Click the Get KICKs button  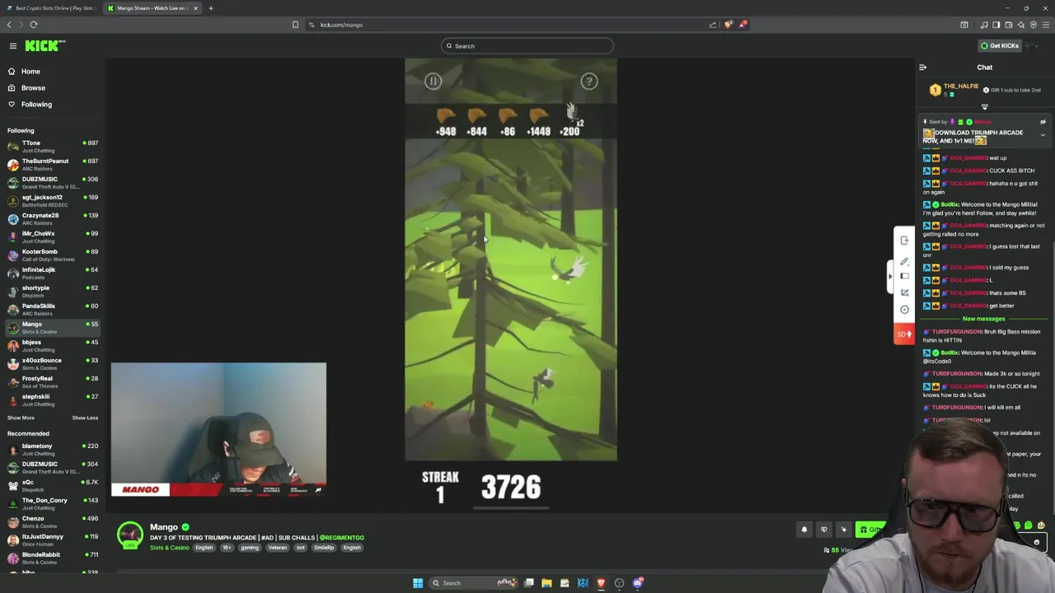pyautogui.click(x=999, y=46)
